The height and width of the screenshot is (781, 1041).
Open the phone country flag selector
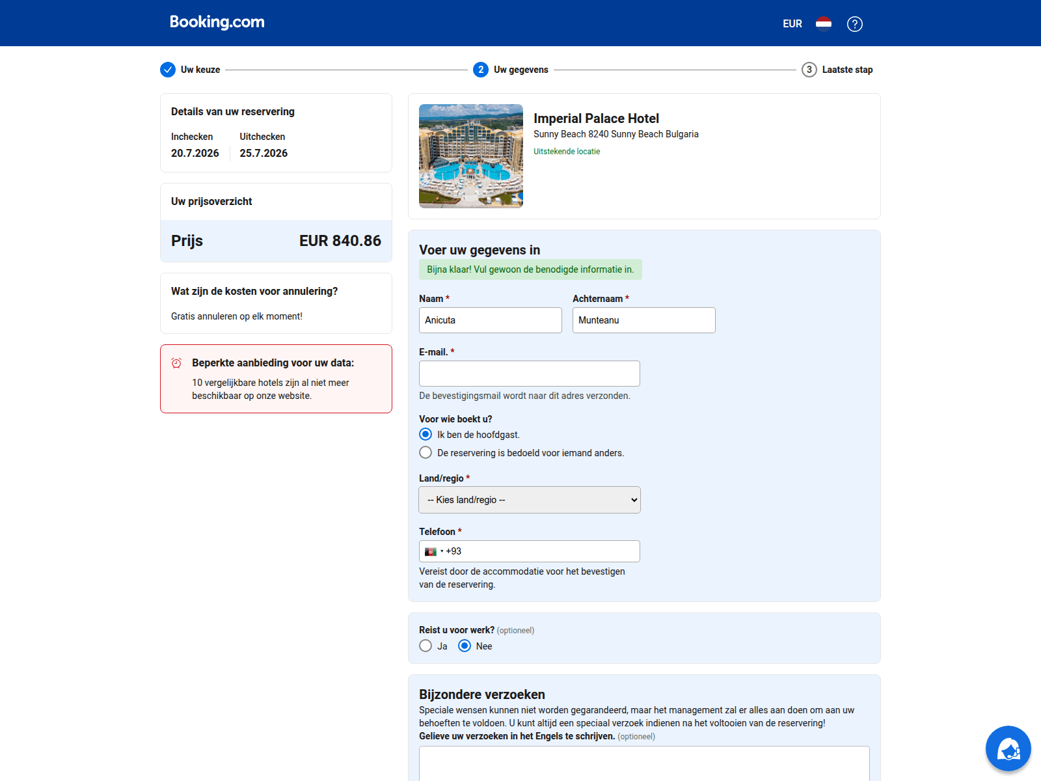(x=433, y=551)
